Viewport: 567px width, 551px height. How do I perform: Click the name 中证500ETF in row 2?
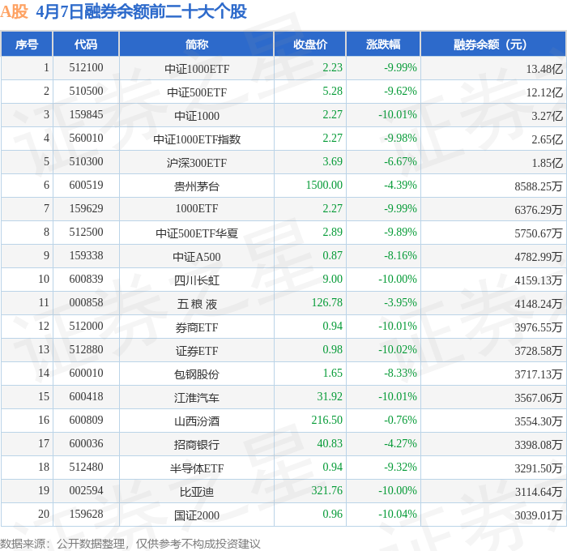[197, 92]
